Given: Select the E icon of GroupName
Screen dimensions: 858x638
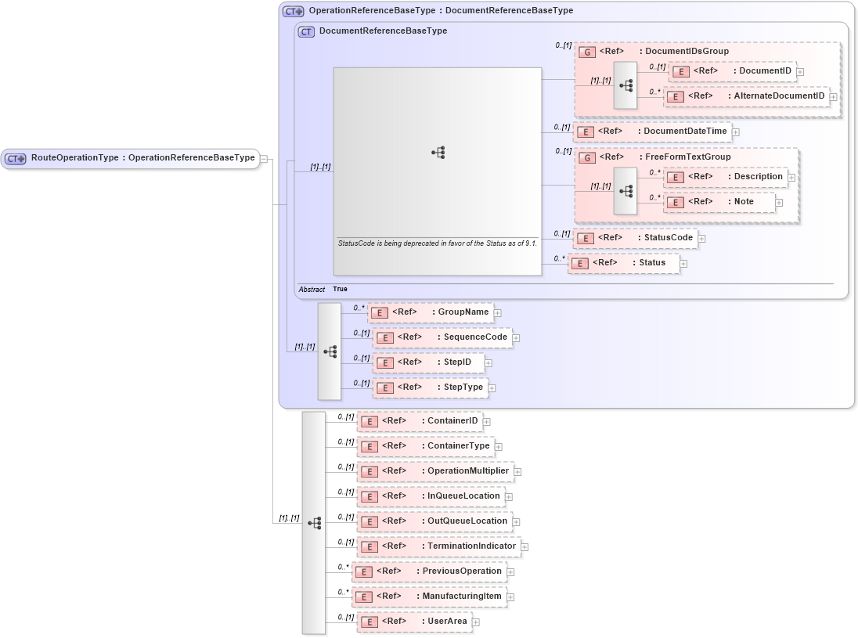Looking at the screenshot, I should [x=380, y=312].
